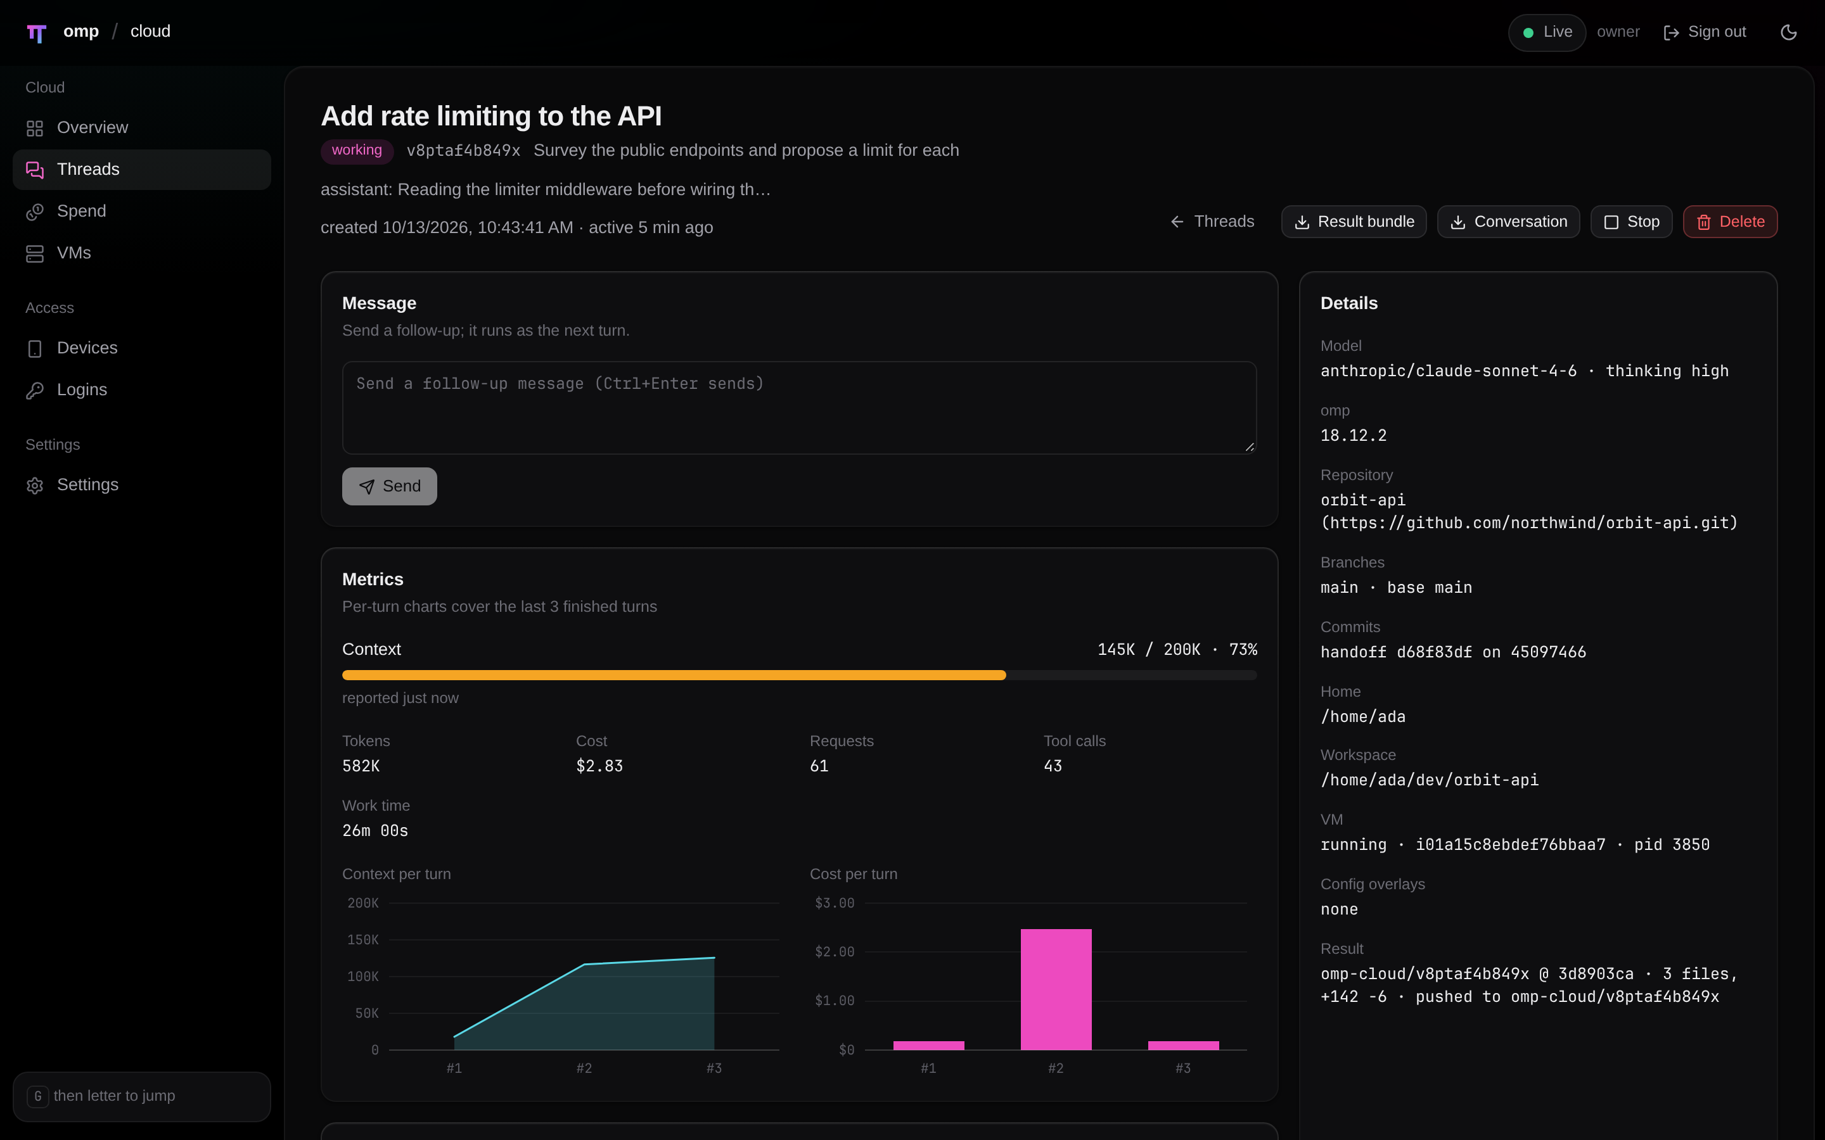Click the Branches value main · base main

1396,588
